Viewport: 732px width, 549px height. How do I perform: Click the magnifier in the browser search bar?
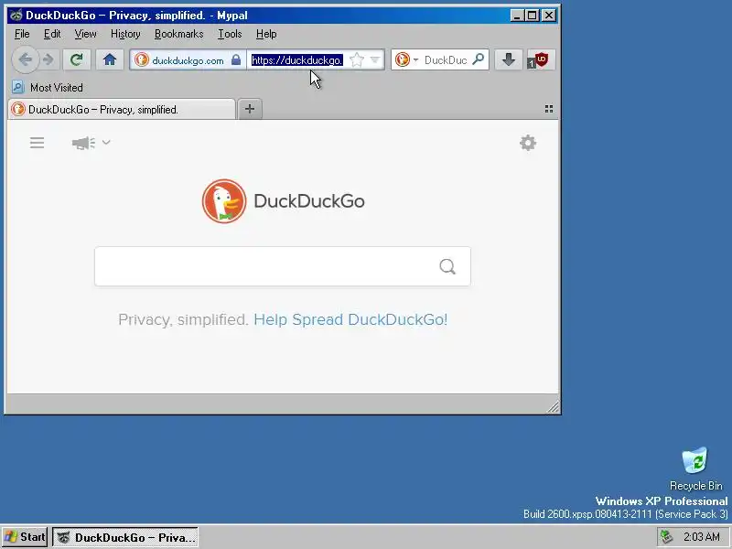(478, 59)
